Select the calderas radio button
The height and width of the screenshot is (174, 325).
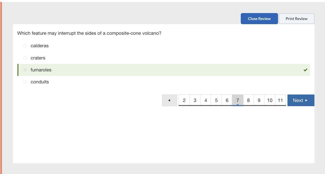(x=25, y=46)
